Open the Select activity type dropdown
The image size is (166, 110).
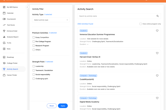(51, 20)
